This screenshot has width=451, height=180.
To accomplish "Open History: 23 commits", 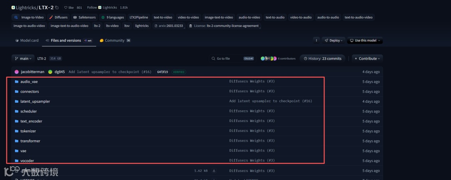I will click(x=322, y=58).
